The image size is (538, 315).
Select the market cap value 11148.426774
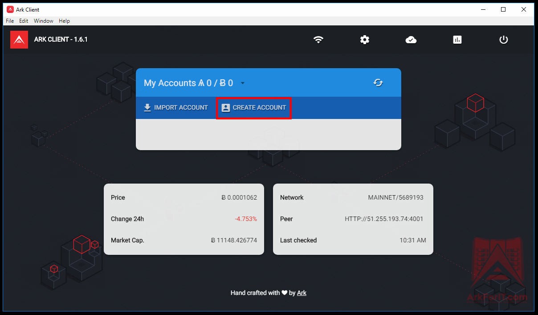[x=234, y=240]
